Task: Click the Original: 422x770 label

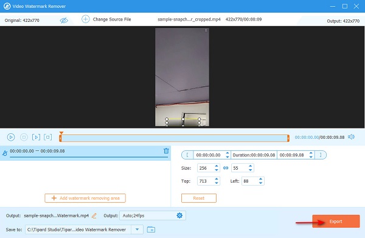Action: point(22,20)
